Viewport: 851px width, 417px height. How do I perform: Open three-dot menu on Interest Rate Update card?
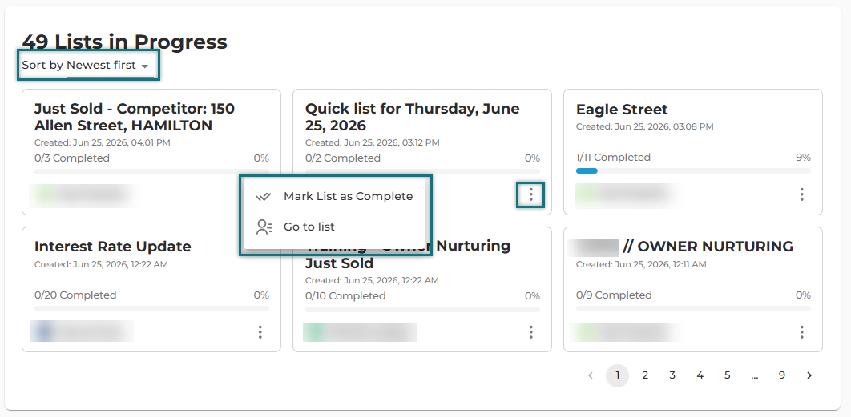(x=260, y=332)
